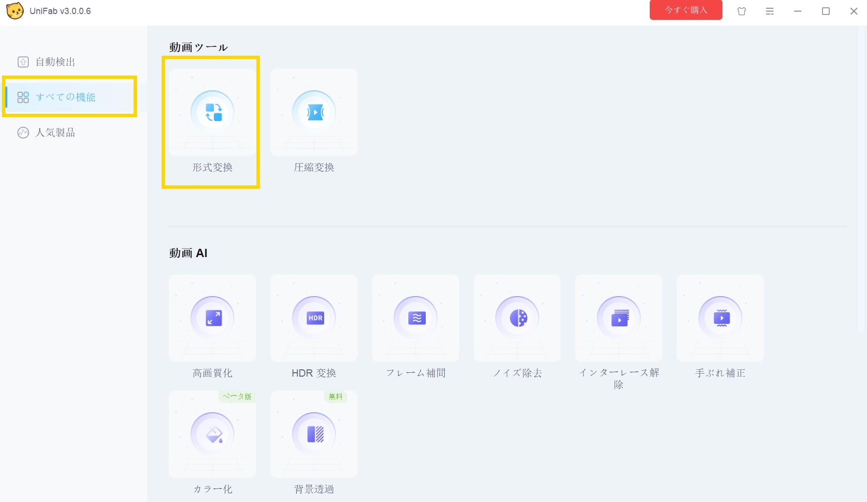Select the フレーム補間 frame interpolation tool
The image size is (867, 502).
(416, 318)
